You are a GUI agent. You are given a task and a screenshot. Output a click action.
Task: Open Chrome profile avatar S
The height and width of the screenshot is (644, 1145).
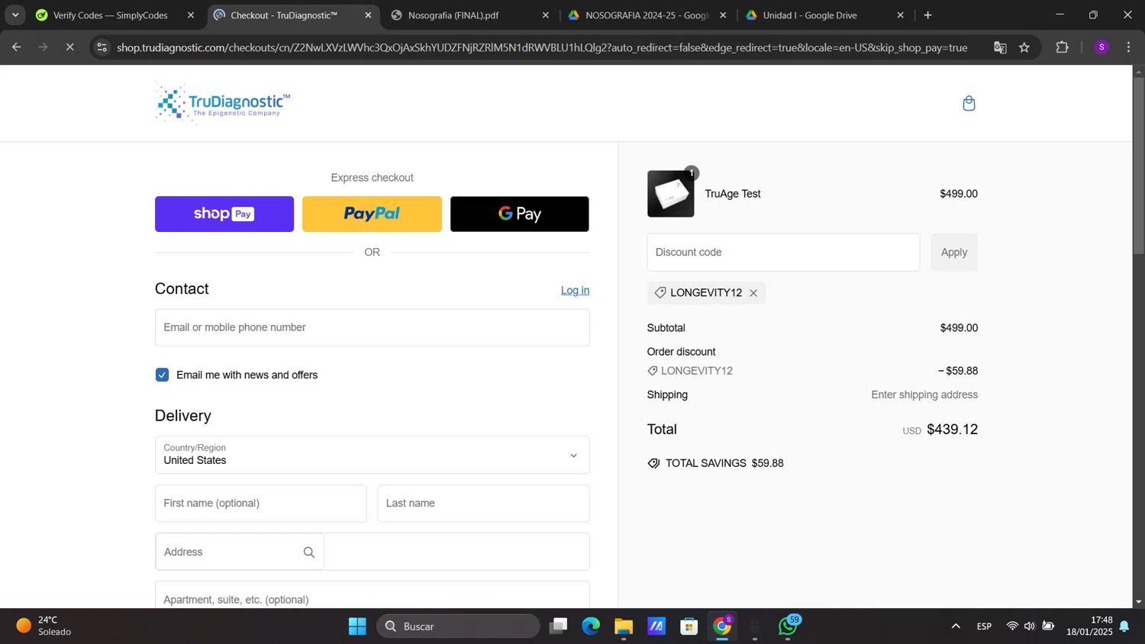[x=1101, y=47]
